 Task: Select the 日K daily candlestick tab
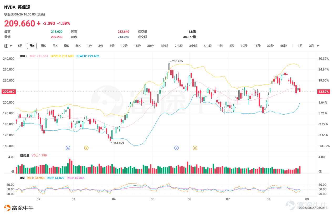coord(32,46)
